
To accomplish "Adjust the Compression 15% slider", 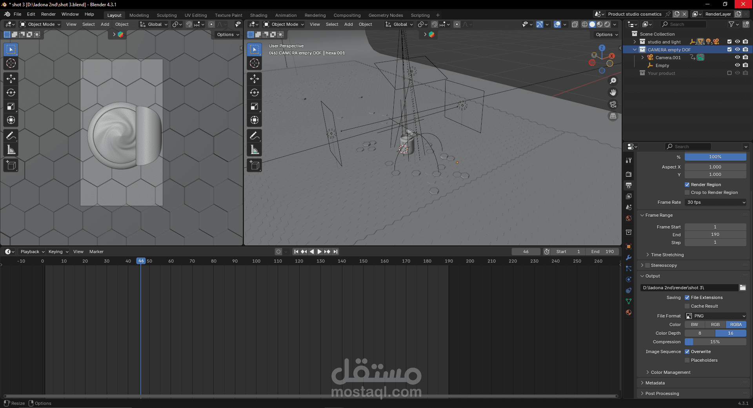I will point(715,342).
